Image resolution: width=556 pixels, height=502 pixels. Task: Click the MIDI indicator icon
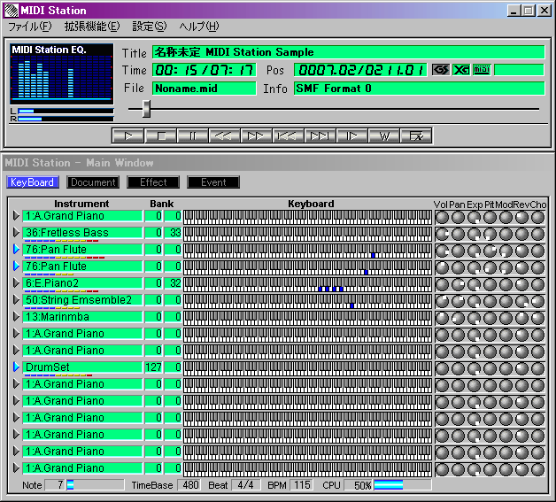pos(482,70)
